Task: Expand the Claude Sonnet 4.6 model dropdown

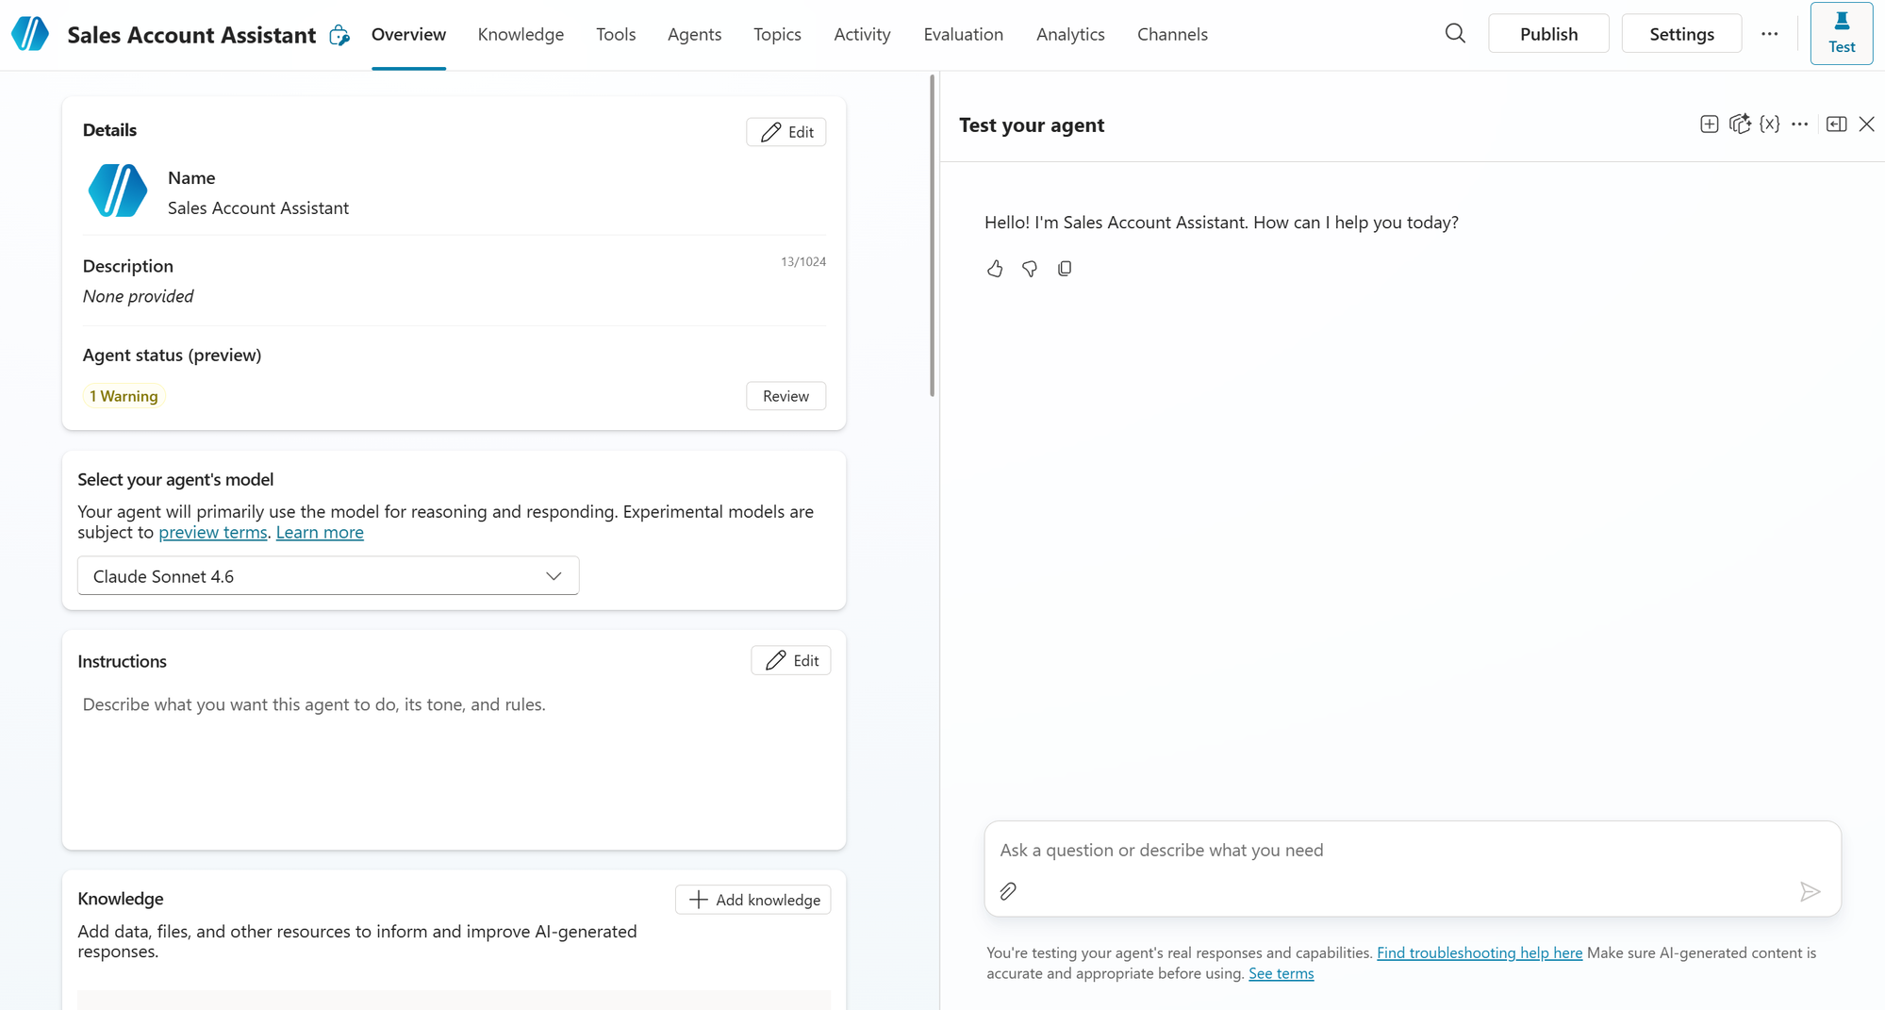Action: pyautogui.click(x=328, y=576)
